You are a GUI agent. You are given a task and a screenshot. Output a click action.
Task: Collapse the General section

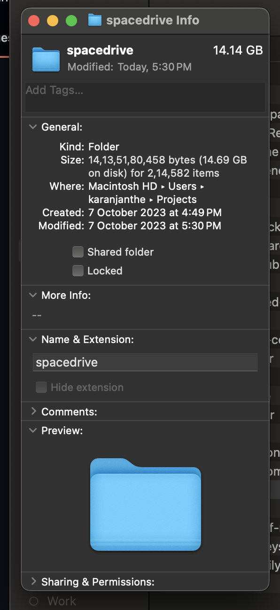click(32, 127)
